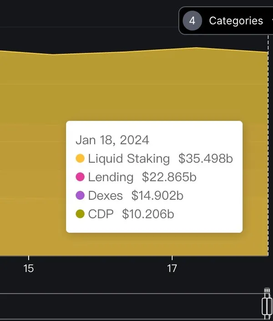Open the Categories dropdown

[236, 21]
